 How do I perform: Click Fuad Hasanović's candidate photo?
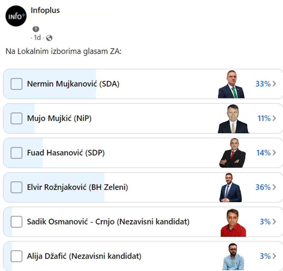233,153
